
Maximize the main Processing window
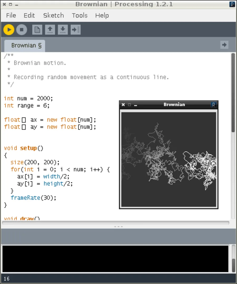point(11,4)
